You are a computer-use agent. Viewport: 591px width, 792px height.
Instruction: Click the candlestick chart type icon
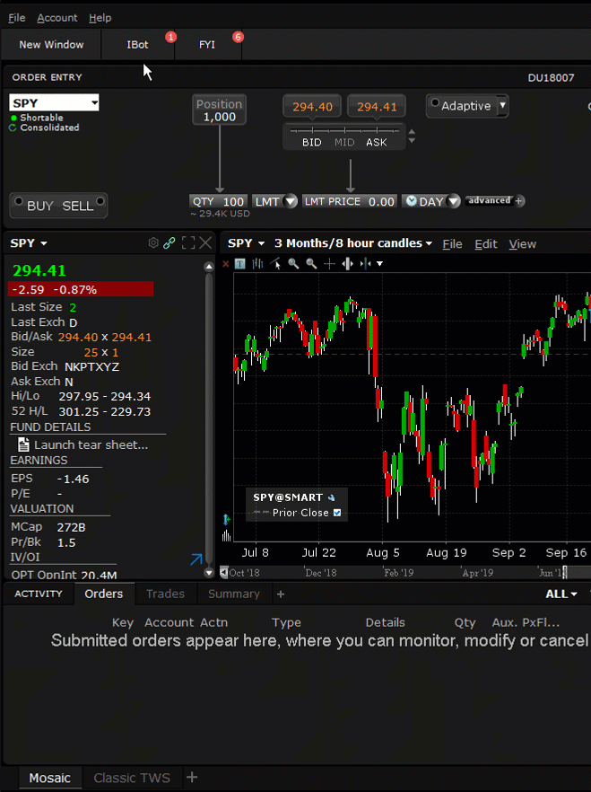coord(258,263)
